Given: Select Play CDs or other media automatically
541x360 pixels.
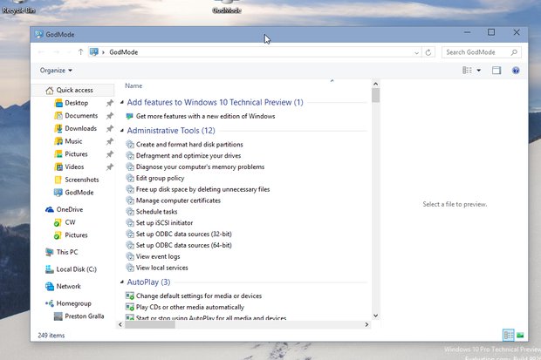Looking at the screenshot, I should pyautogui.click(x=189, y=307).
